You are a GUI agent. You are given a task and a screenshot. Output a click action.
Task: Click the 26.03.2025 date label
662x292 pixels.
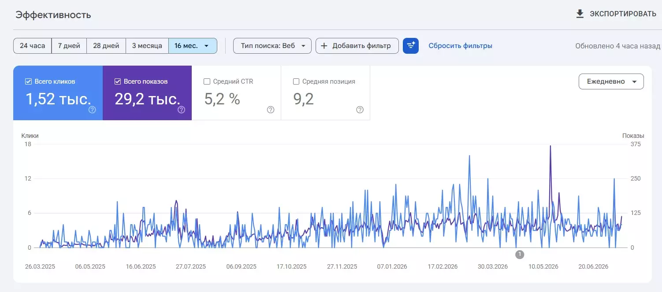(40, 267)
